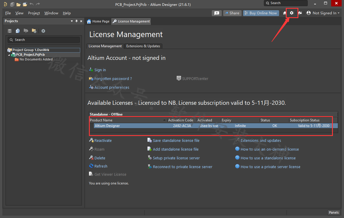Open the Project menu
Viewport: 344px width, 218px height.
[34, 13]
